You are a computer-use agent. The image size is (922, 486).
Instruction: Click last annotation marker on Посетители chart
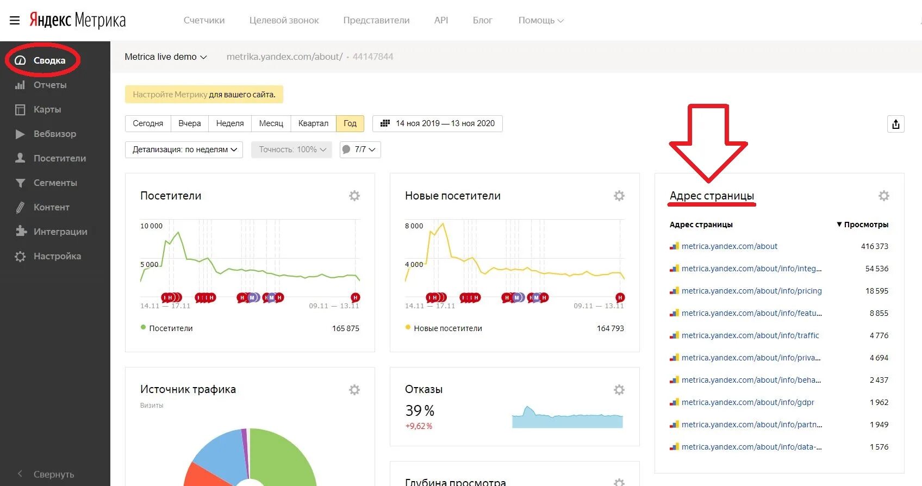356,297
